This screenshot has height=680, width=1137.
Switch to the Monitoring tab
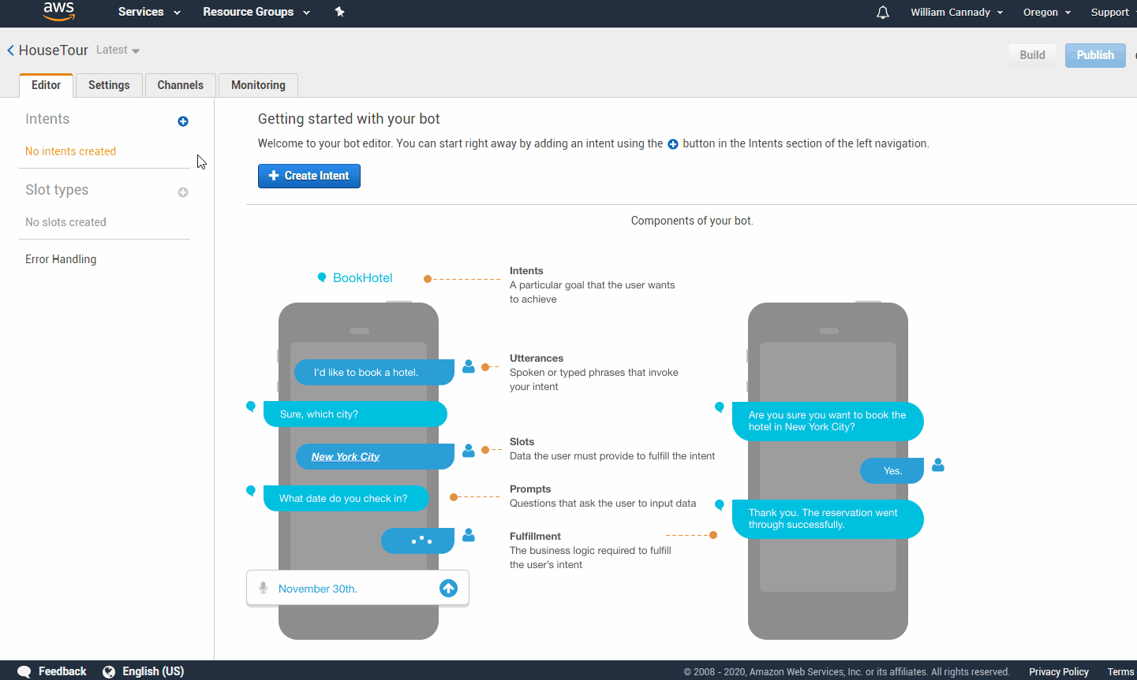pyautogui.click(x=259, y=85)
